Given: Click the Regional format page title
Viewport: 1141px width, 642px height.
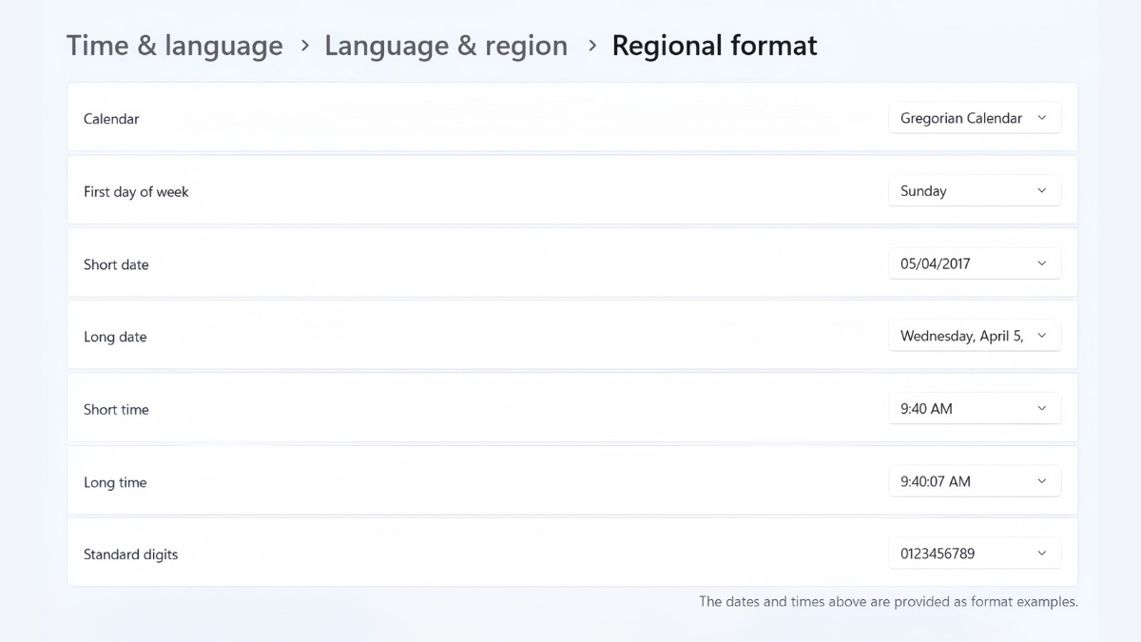Looking at the screenshot, I should 714,46.
